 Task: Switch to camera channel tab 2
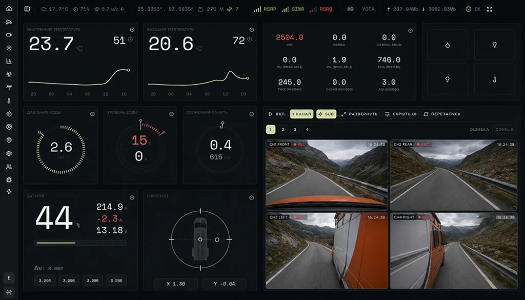[283, 129]
